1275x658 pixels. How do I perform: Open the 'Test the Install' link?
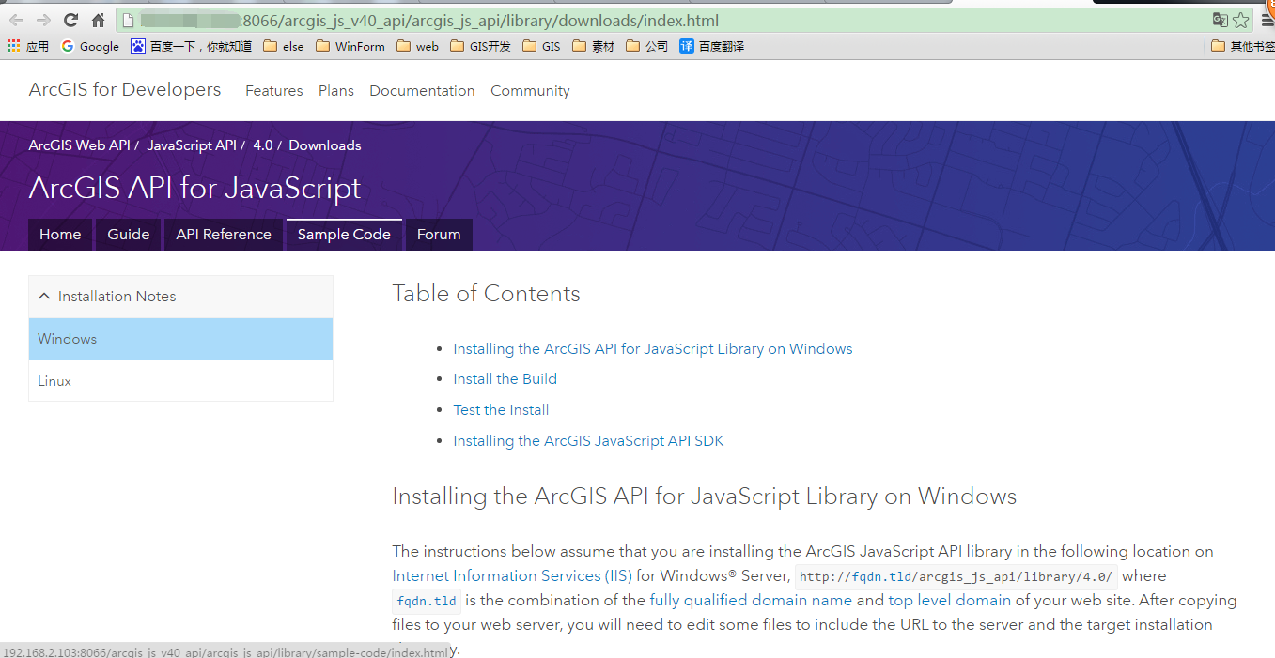click(501, 410)
